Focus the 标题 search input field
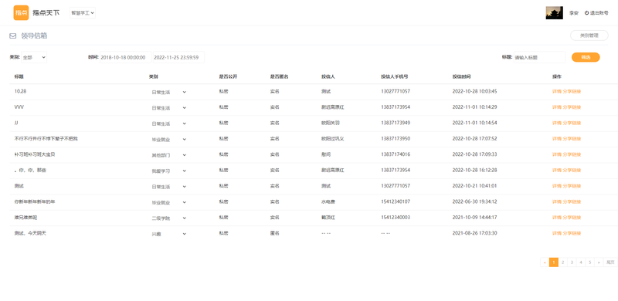The image size is (618, 301). 539,57
